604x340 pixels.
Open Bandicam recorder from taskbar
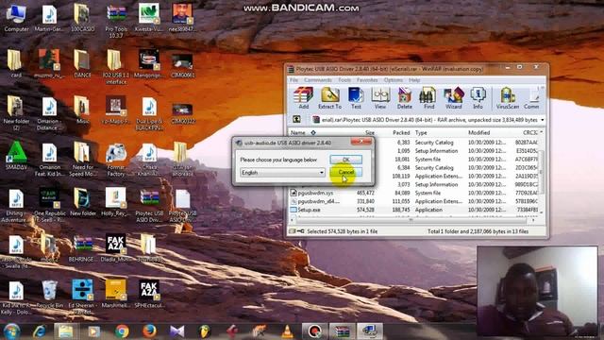click(314, 331)
